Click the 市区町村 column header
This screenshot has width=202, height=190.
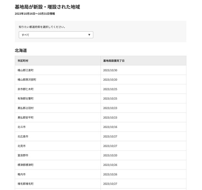(x=58, y=61)
